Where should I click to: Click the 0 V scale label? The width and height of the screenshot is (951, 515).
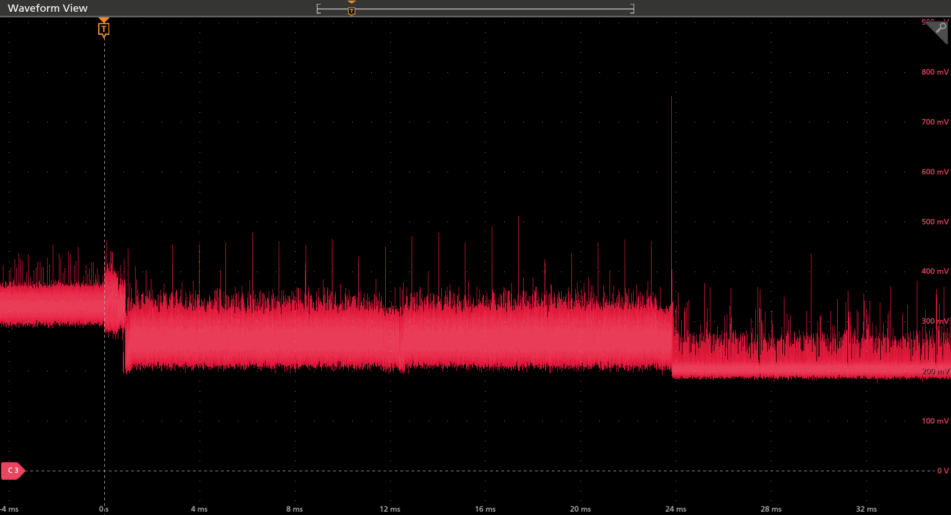click(x=943, y=471)
